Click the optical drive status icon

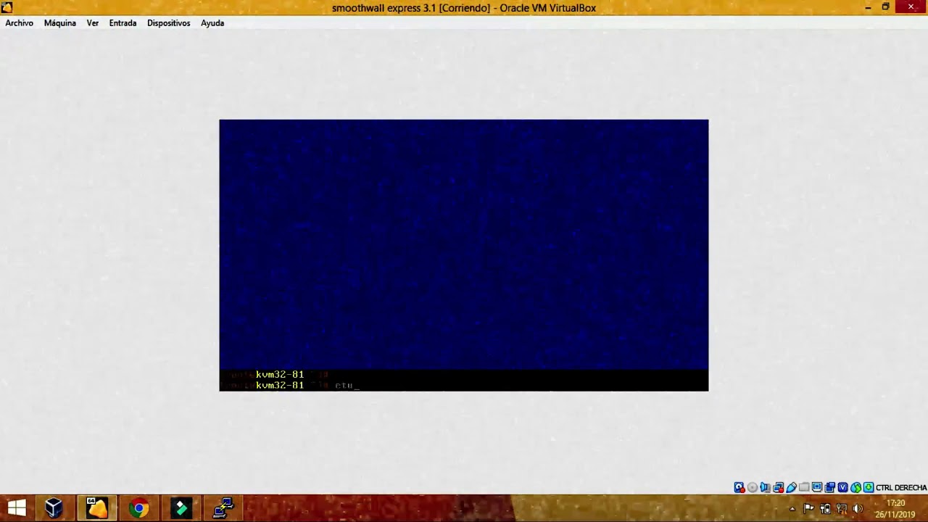[753, 487]
